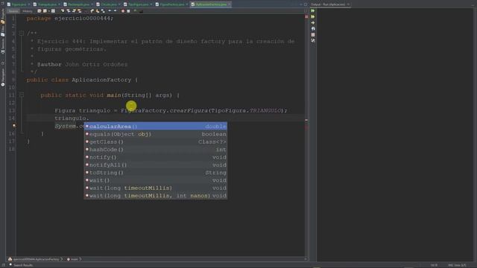
Task: Close the Output Run tab
Action: point(348,4)
